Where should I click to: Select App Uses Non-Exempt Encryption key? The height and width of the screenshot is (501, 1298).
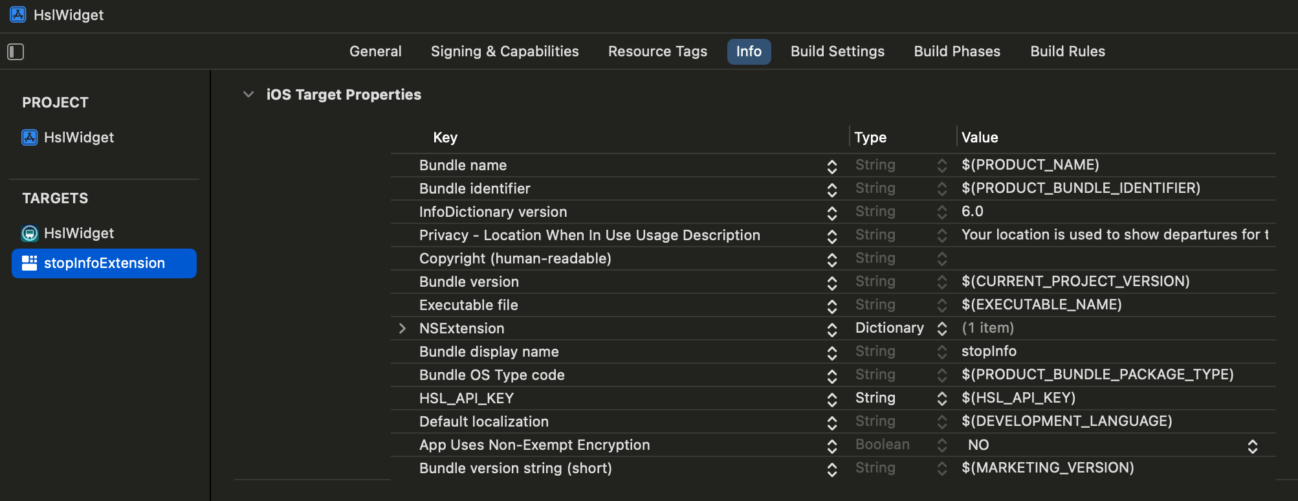[x=534, y=445]
